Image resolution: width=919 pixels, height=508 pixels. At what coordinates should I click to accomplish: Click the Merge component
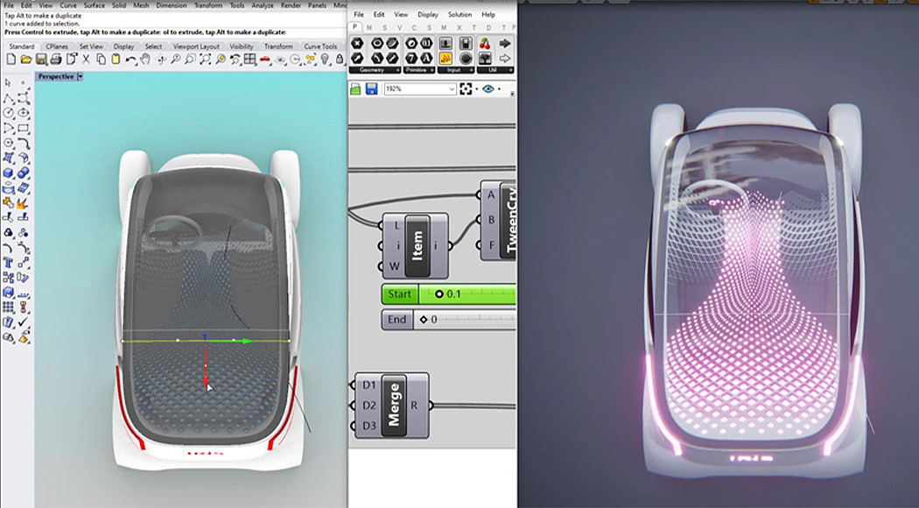(x=395, y=405)
